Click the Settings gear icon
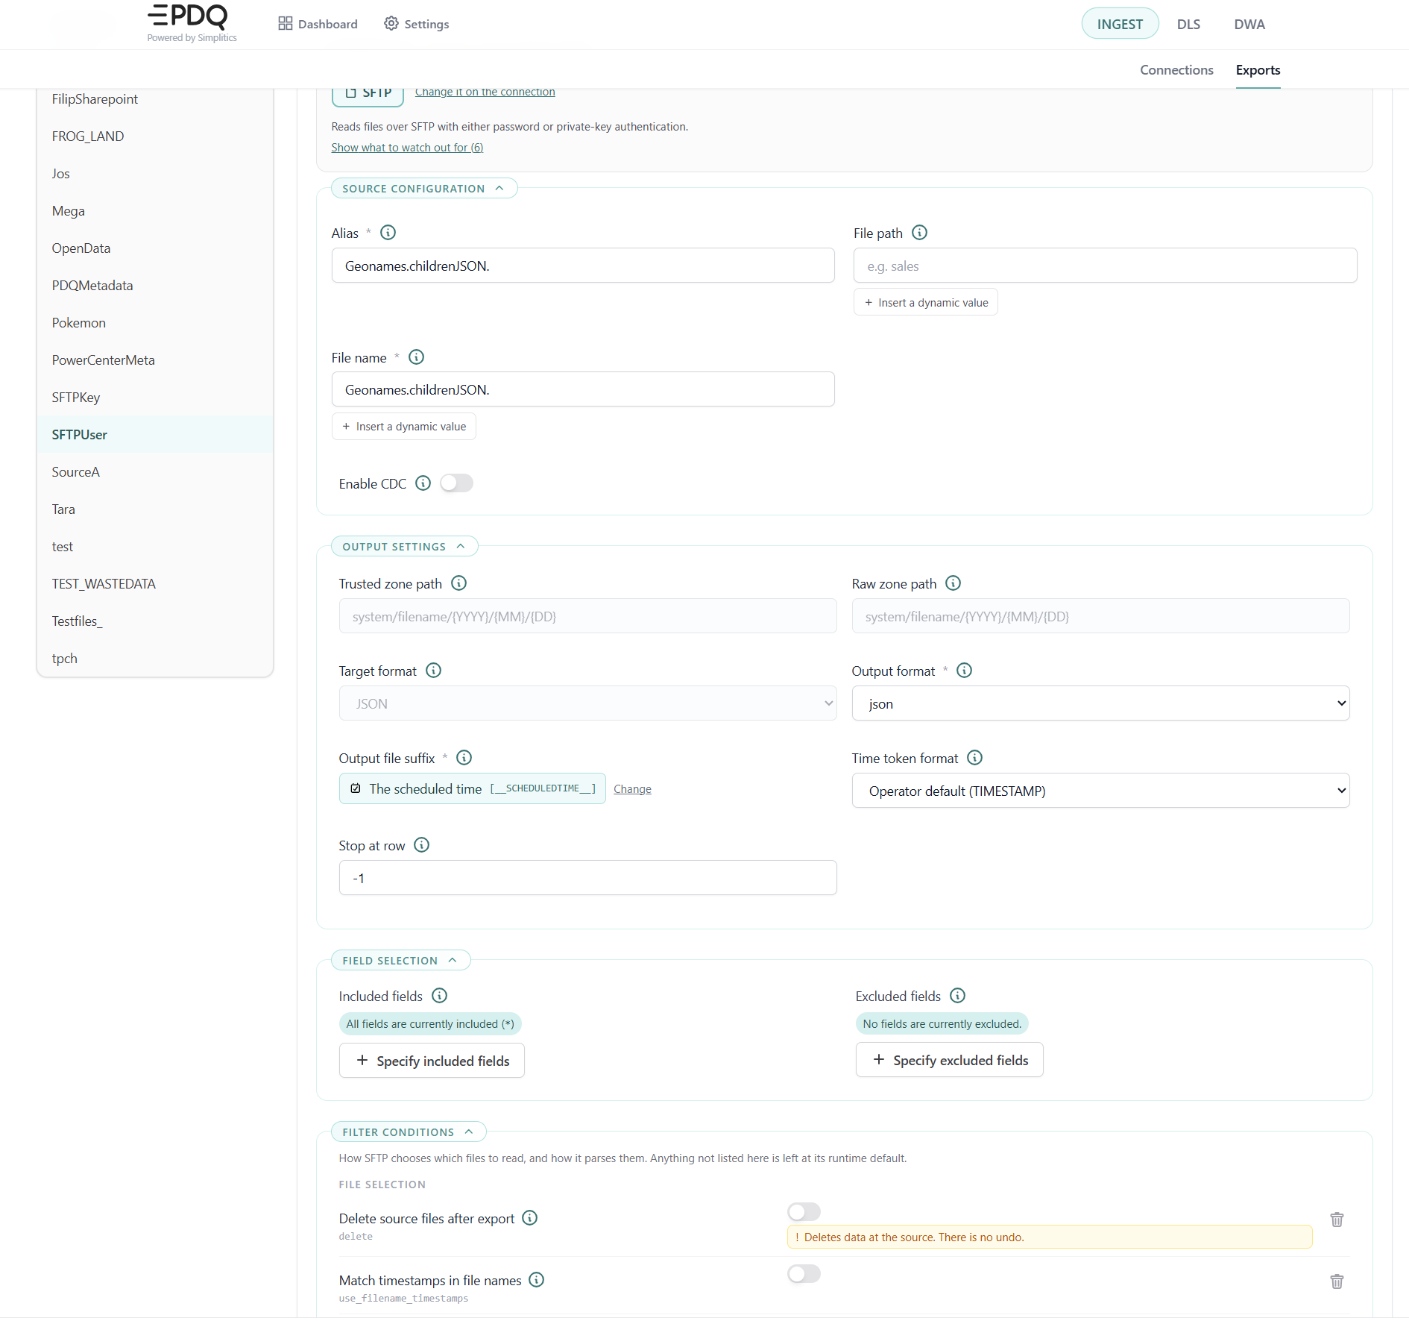 (x=391, y=24)
